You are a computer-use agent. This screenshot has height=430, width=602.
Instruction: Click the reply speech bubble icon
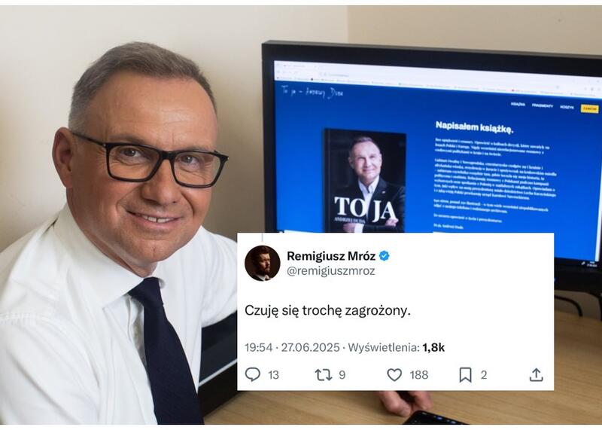coord(253,374)
